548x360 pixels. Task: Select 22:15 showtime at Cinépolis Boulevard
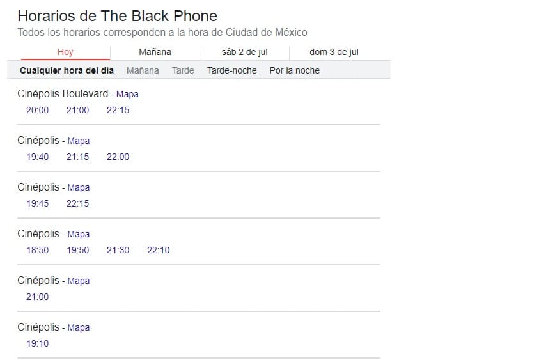118,110
